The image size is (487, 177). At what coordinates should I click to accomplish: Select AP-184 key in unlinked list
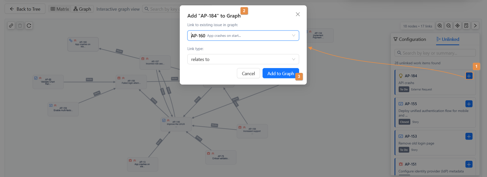[x=411, y=76]
